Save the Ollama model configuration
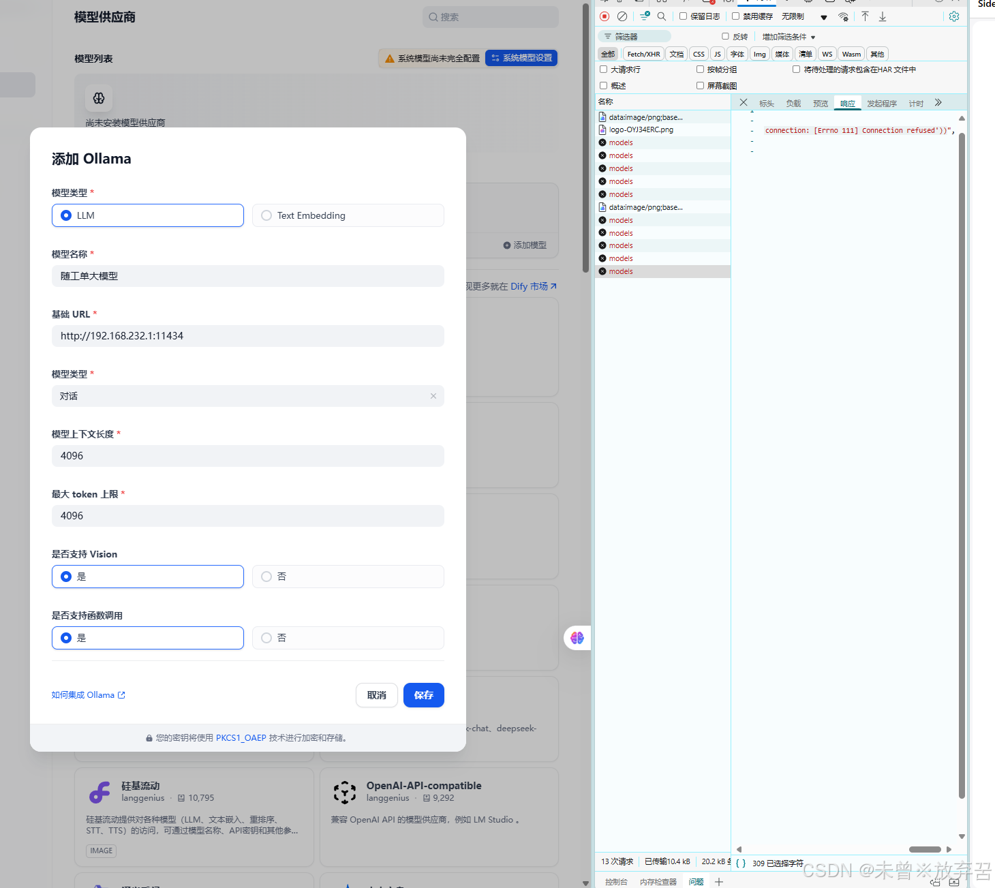 424,695
